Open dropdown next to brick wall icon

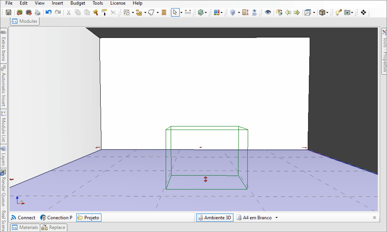pyautogui.click(x=145, y=13)
